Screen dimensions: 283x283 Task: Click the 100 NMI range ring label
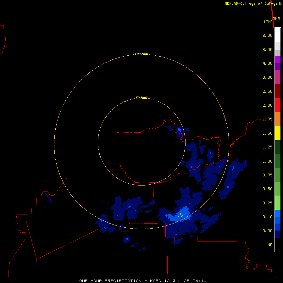coord(141,54)
